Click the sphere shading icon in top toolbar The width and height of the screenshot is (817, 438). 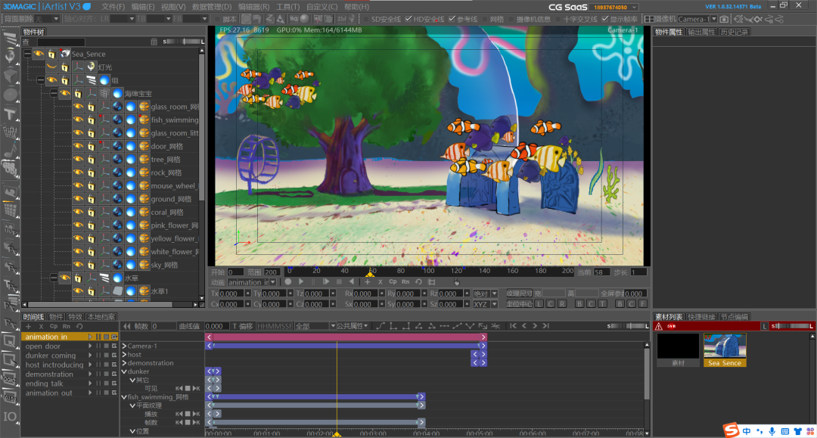pos(305,19)
